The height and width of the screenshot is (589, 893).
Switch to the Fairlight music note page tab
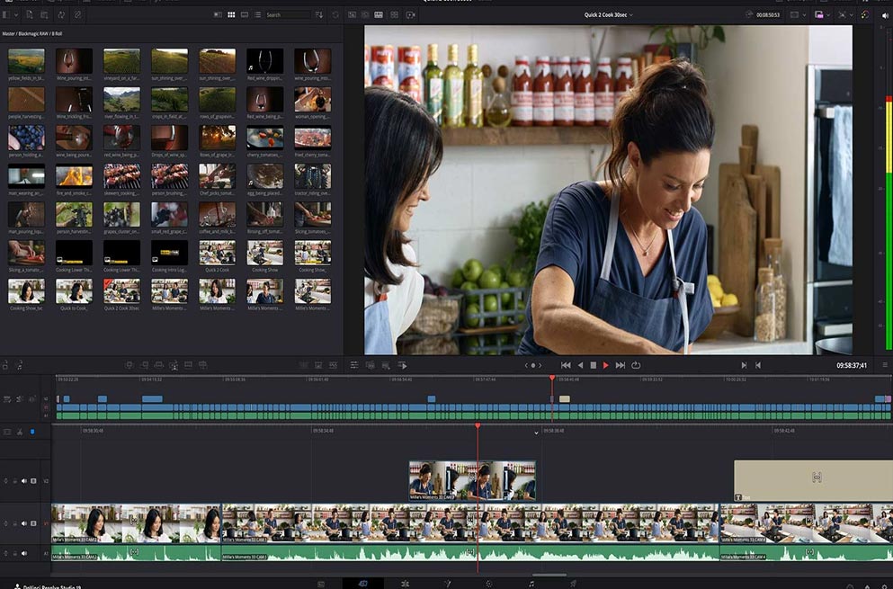531,584
